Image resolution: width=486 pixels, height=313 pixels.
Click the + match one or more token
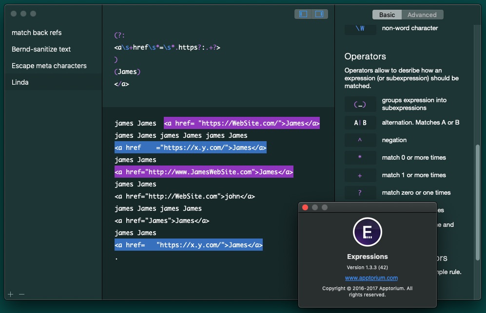pyautogui.click(x=360, y=175)
